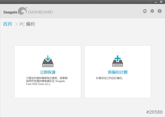Go back via the 首頁 breadcrumb link

[x=8, y=24]
